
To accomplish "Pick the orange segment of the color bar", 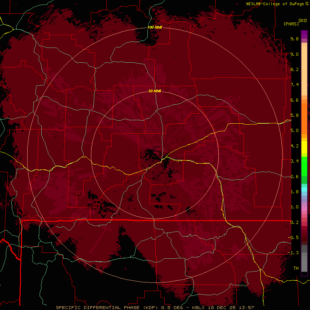I will pyautogui.click(x=304, y=118).
